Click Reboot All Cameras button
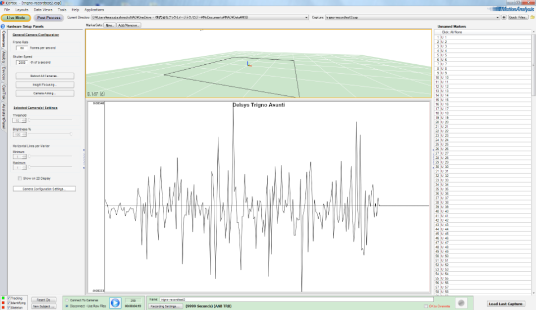The width and height of the screenshot is (536, 310). pyautogui.click(x=45, y=76)
